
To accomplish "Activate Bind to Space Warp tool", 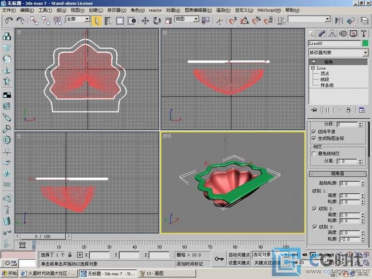I will pyautogui.click(x=58, y=21).
